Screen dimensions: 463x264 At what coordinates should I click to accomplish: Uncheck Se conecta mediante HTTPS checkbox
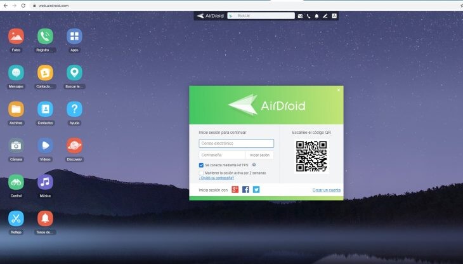tap(201, 165)
